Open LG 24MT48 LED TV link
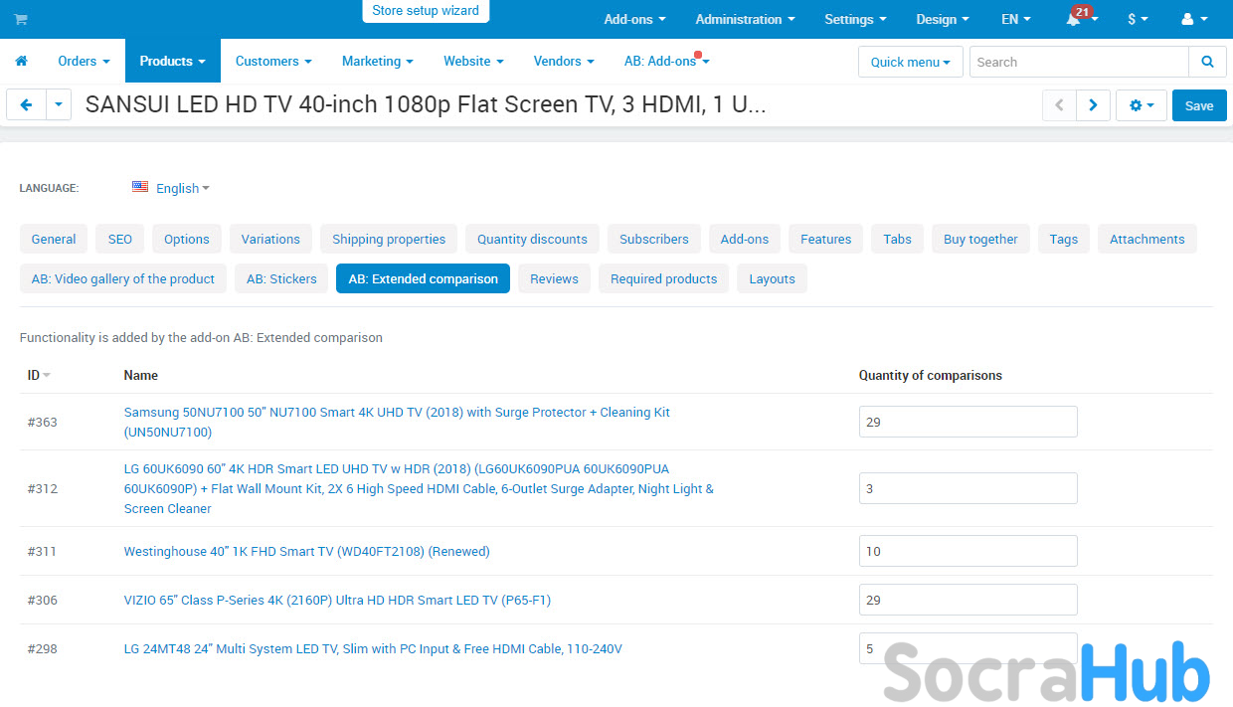Viewport: 1233px width, 707px height. tap(373, 648)
